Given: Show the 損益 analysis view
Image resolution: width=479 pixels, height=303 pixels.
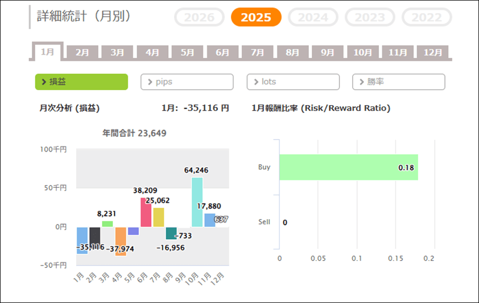Looking at the screenshot, I should click(x=81, y=82).
